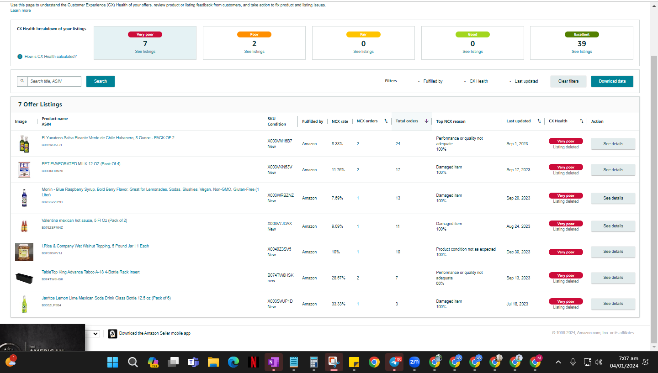This screenshot has width=658, height=373.
Task: Open Sticky Notes from the taskbar
Action: coord(354,362)
